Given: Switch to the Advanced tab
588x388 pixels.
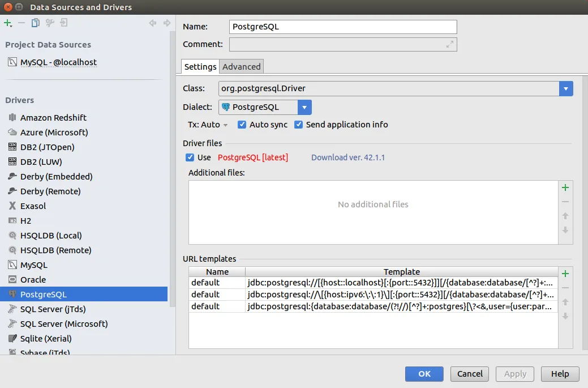Looking at the screenshot, I should pyautogui.click(x=242, y=66).
